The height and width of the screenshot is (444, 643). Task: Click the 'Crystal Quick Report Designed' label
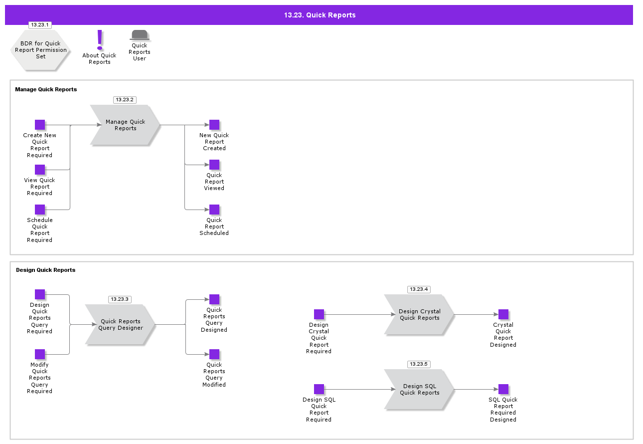(503, 335)
